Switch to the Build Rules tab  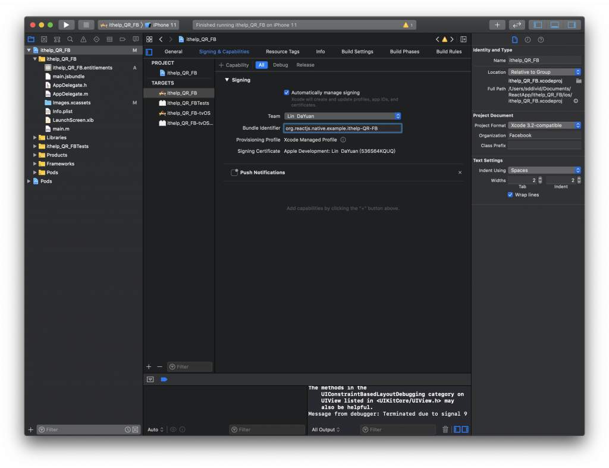[448, 52]
